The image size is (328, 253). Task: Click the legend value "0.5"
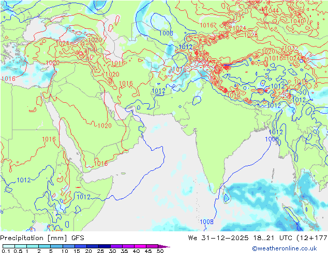pos(18,251)
